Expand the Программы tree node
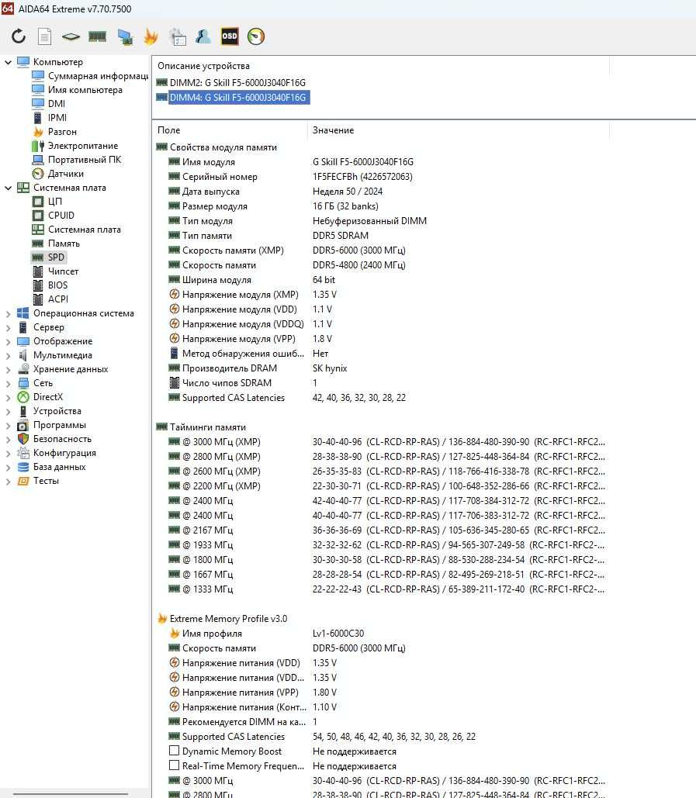Image resolution: width=696 pixels, height=798 pixels. pyautogui.click(x=8, y=426)
